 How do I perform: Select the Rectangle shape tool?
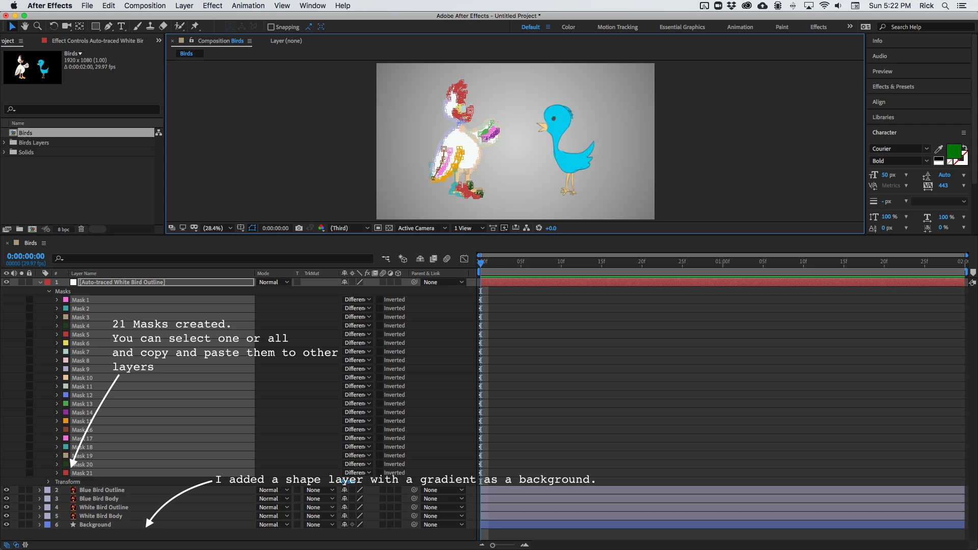pyautogui.click(x=95, y=26)
